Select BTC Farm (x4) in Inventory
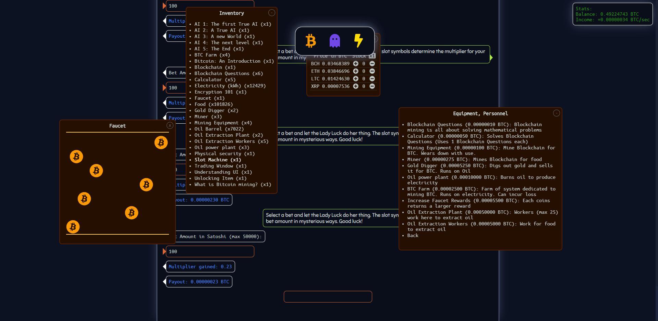Screen dimensions: 658x321 pyautogui.click(x=212, y=55)
